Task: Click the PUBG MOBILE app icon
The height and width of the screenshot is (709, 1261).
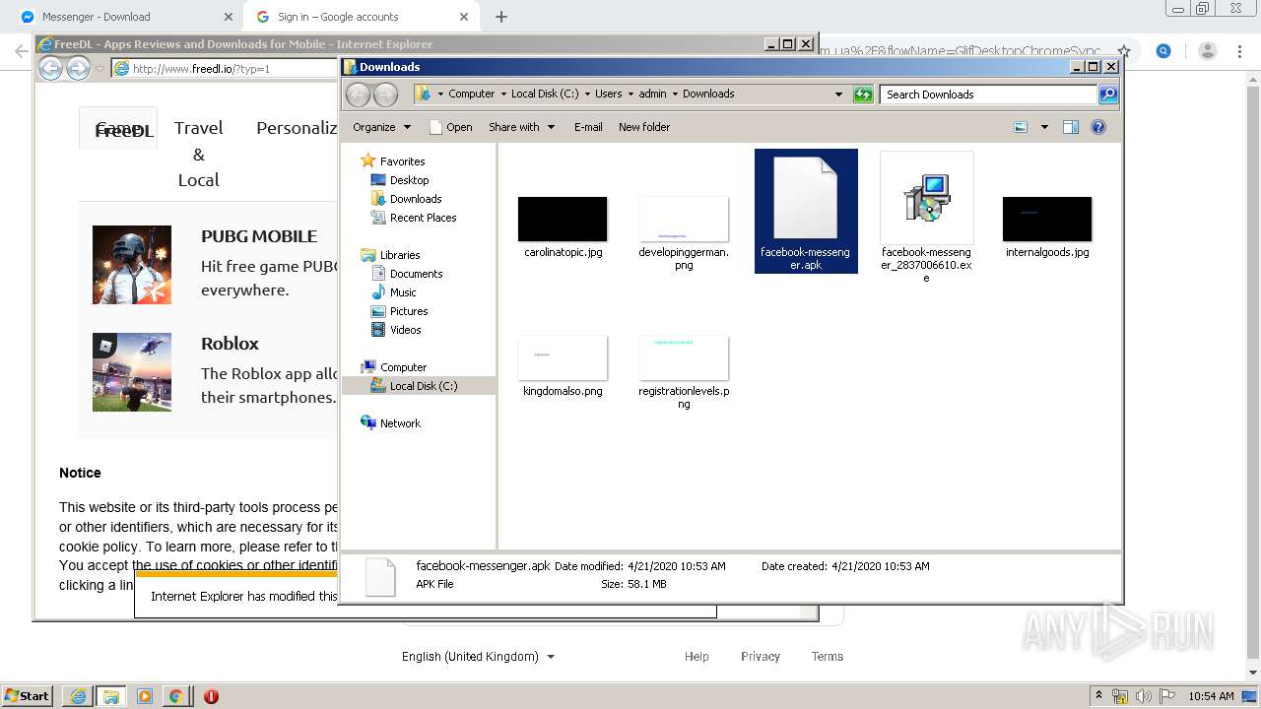Action: (132, 265)
